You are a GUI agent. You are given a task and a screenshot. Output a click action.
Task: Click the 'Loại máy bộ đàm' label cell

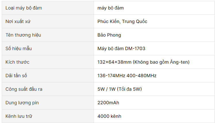(x=48, y=8)
